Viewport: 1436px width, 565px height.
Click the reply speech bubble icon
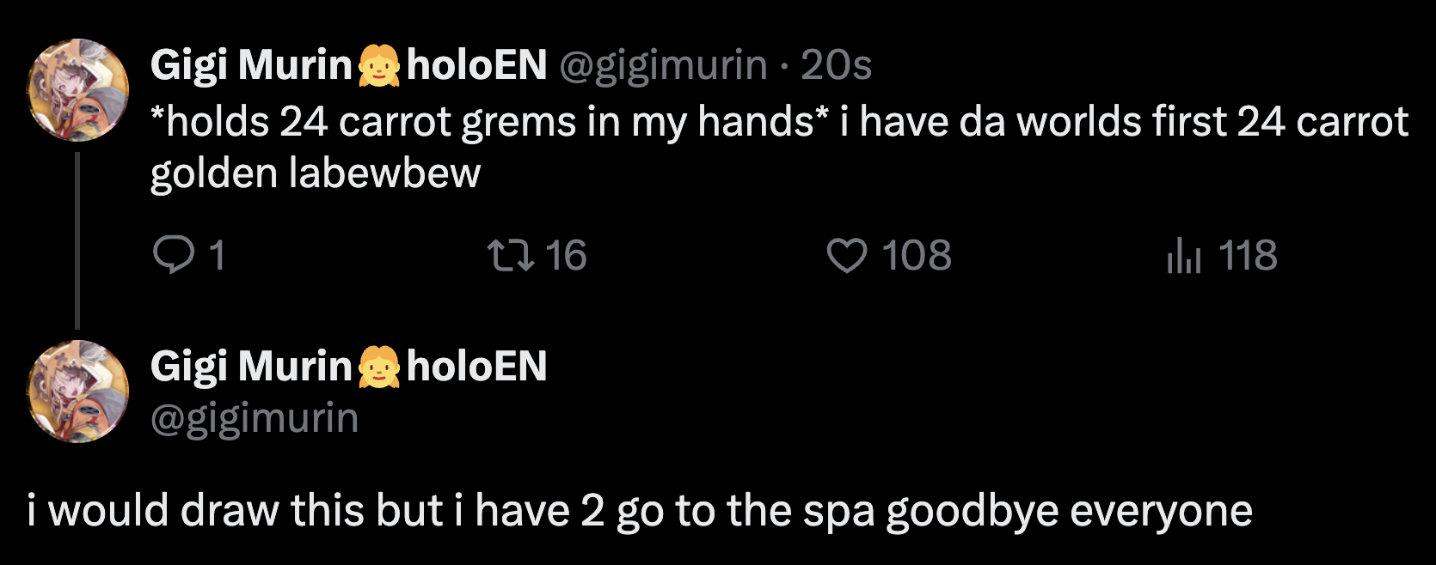pyautogui.click(x=173, y=255)
